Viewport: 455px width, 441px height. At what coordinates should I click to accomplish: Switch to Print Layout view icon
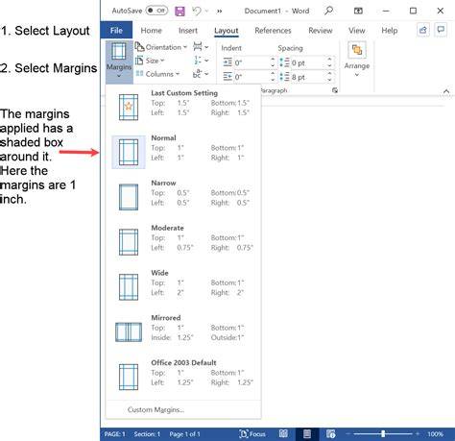(x=307, y=434)
